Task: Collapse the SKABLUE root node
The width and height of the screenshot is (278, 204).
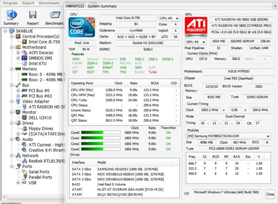Action: (5, 31)
